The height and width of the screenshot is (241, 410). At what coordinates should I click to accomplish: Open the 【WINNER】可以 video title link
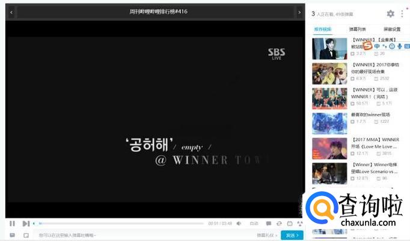(374, 93)
